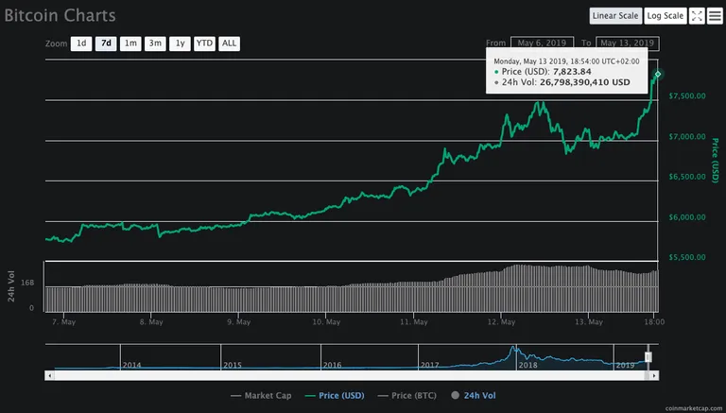Click the navigator range handle near 2019
This screenshot has height=413, width=726.
648,357
